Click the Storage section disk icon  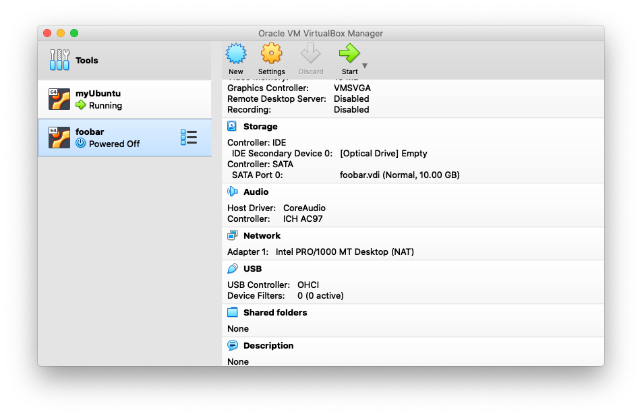(232, 126)
